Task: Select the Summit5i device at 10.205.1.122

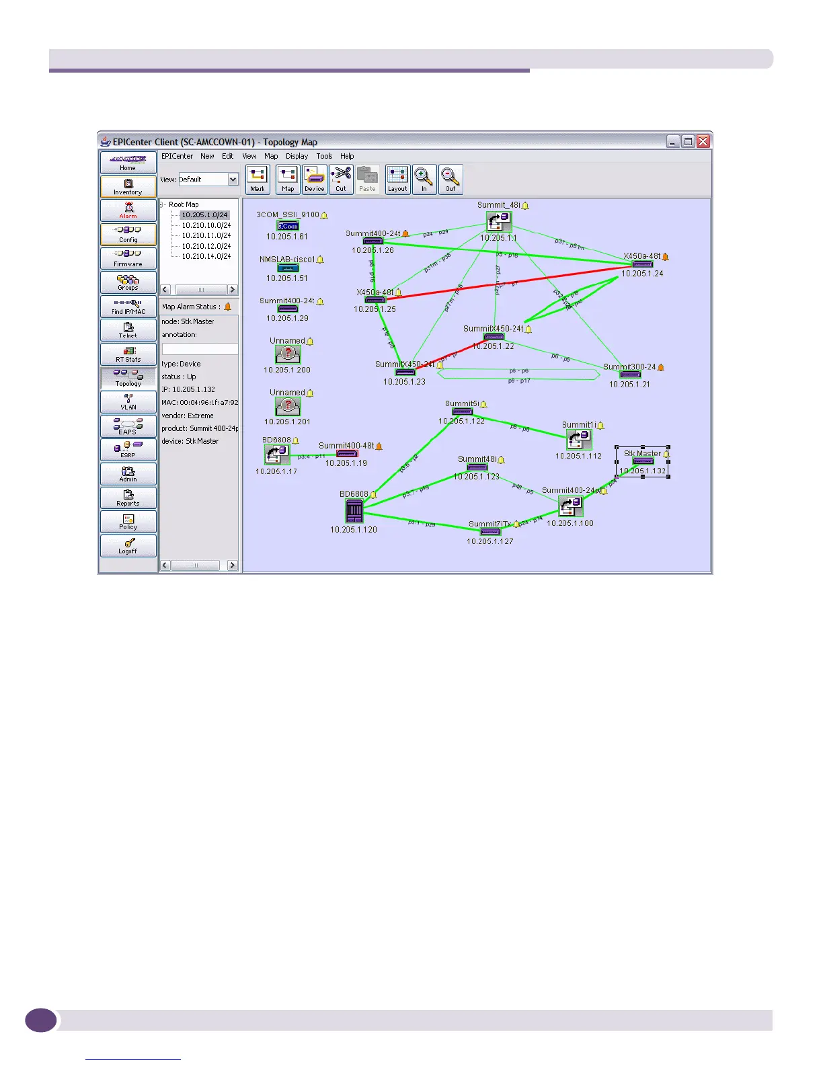Action: point(463,411)
